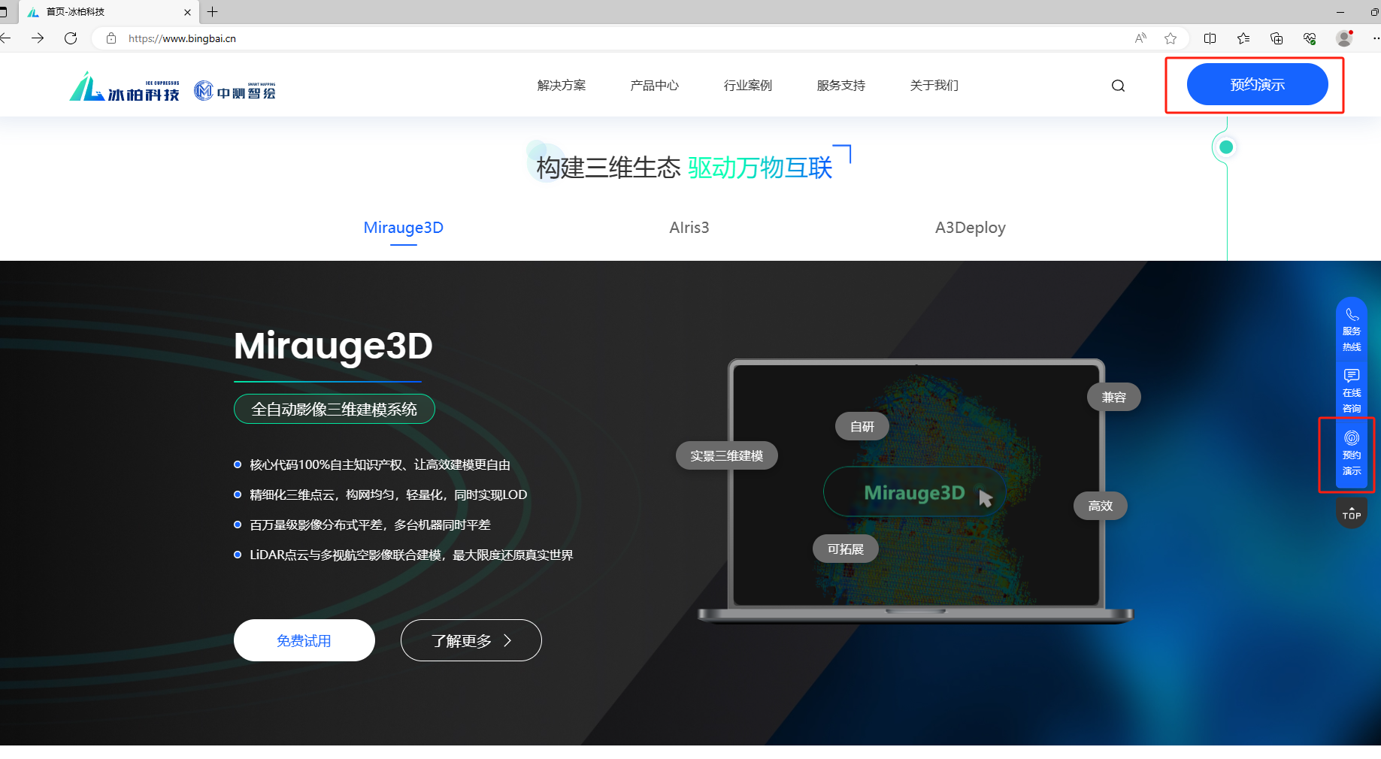This screenshot has width=1381, height=759.
Task: Click the 冰柏科技 logo
Action: (x=125, y=87)
